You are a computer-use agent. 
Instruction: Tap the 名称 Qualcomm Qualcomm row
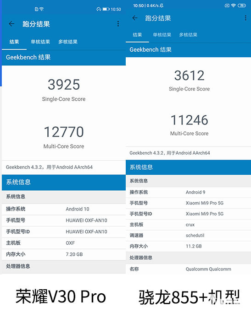pyautogui.click(x=188, y=269)
